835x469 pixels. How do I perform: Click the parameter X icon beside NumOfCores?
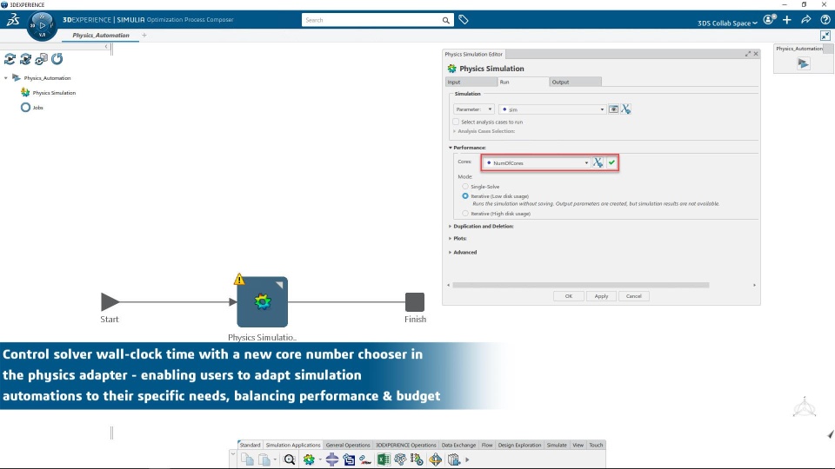[598, 162]
